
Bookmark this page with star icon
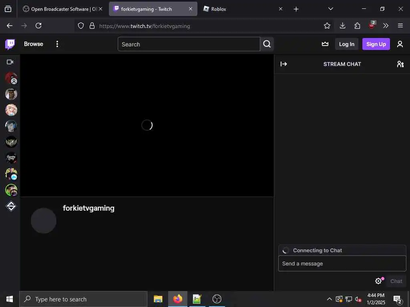click(x=327, y=26)
